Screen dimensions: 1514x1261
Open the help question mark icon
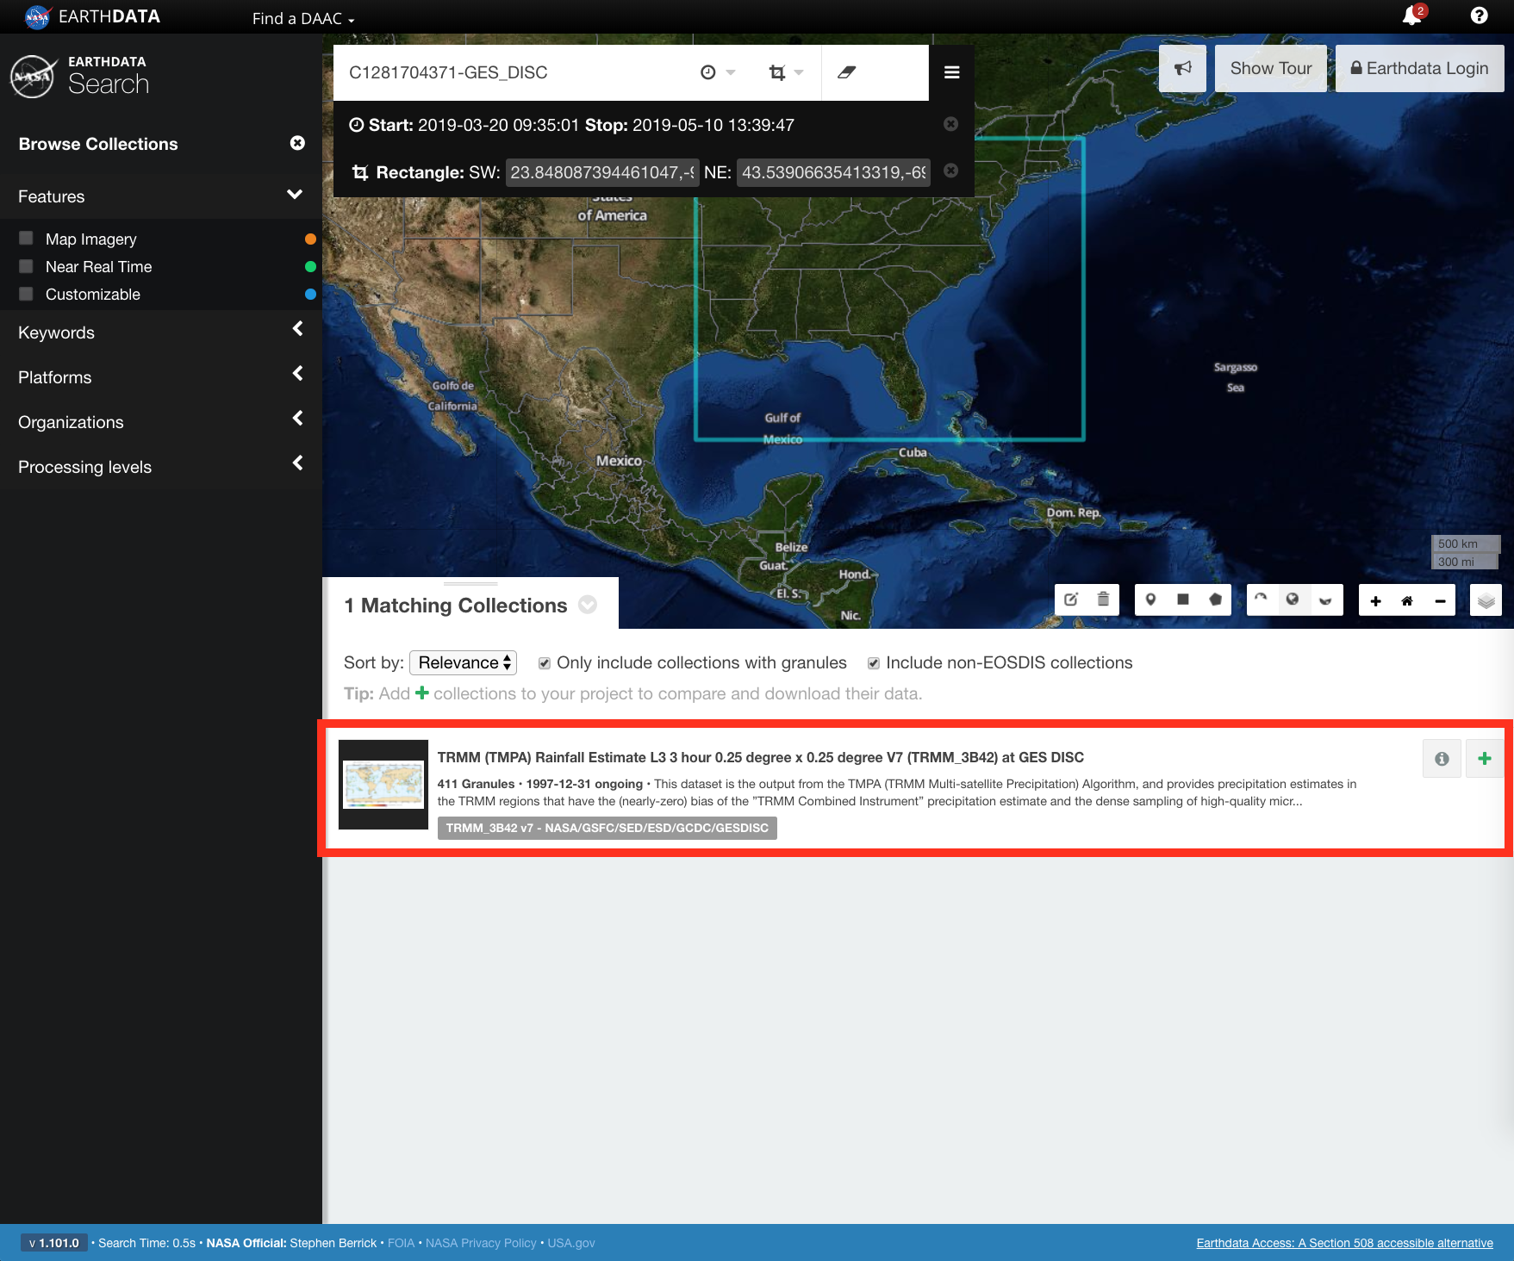click(x=1479, y=16)
